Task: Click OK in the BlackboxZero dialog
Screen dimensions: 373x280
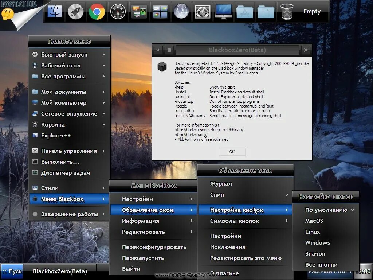Action: tap(232, 152)
